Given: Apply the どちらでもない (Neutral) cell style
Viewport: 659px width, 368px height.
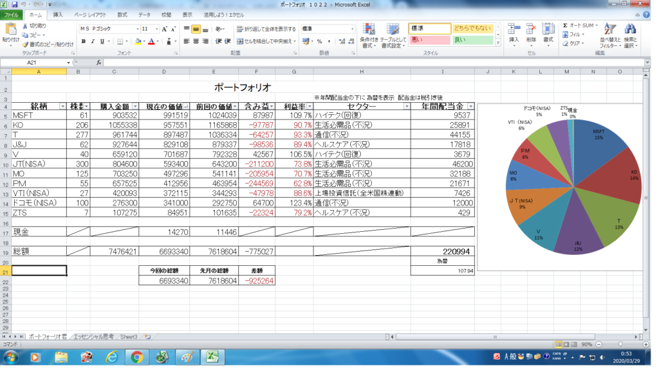Looking at the screenshot, I should click(x=472, y=28).
